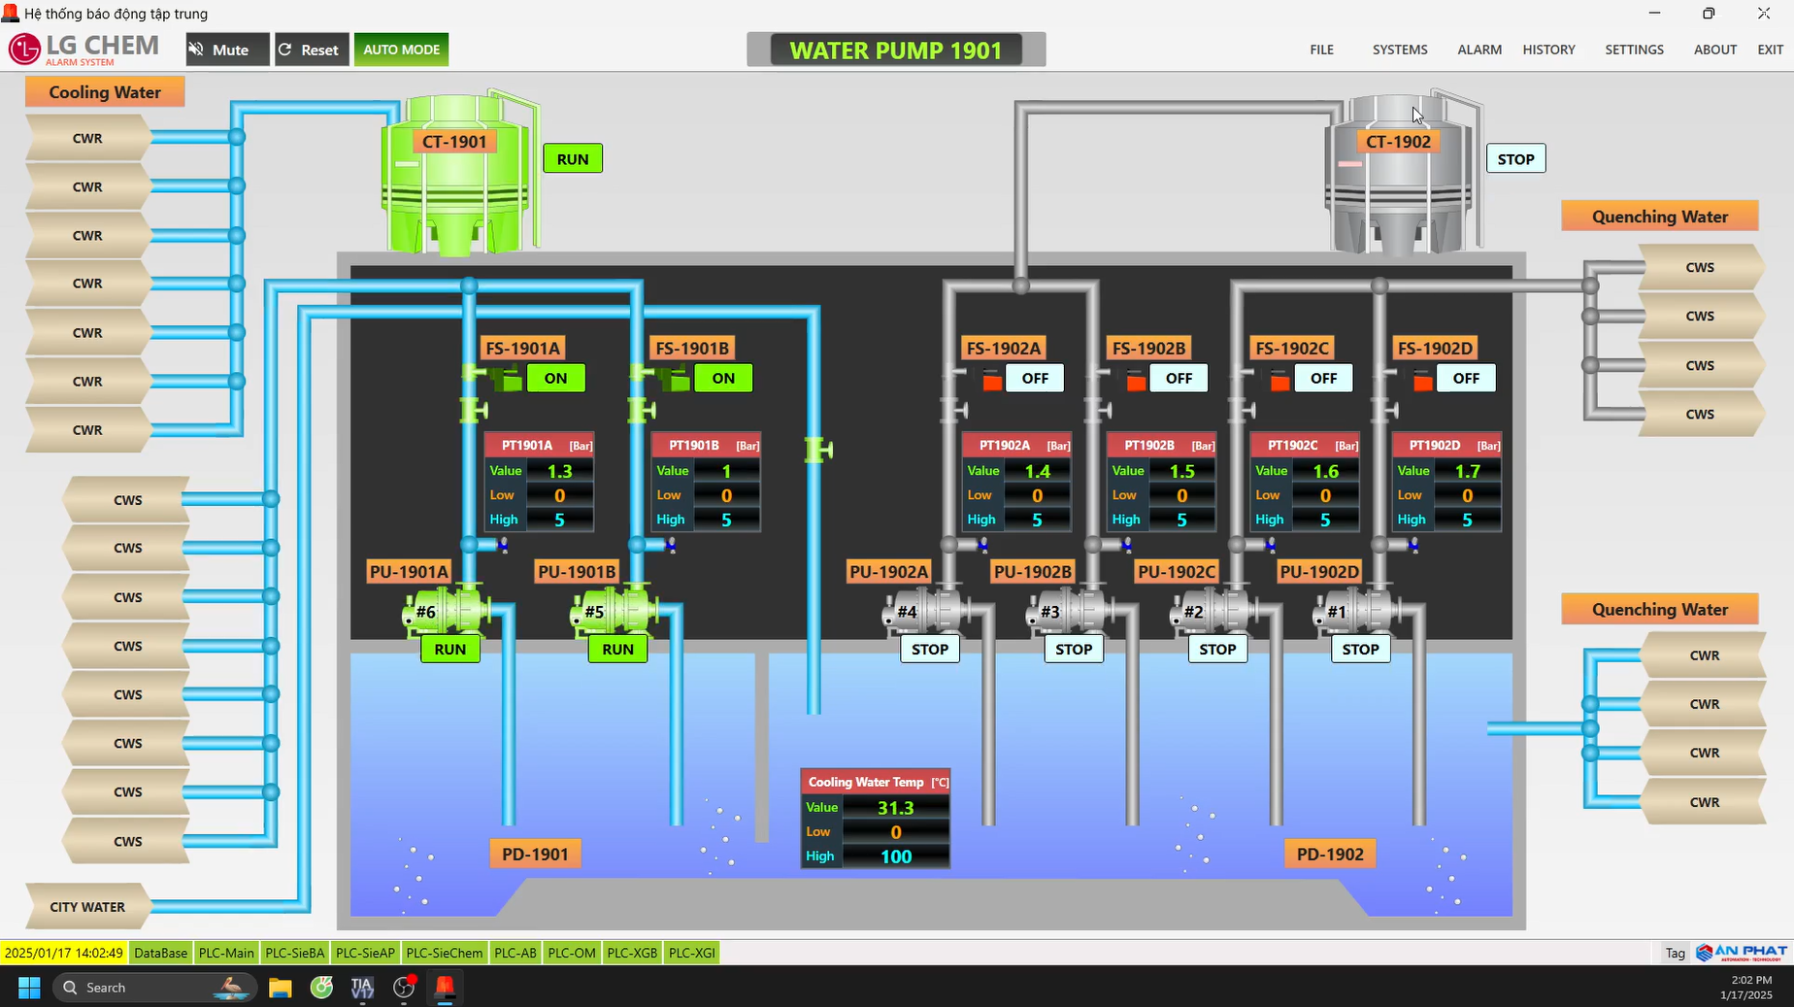Open TIA Portal from the taskbar

362,988
